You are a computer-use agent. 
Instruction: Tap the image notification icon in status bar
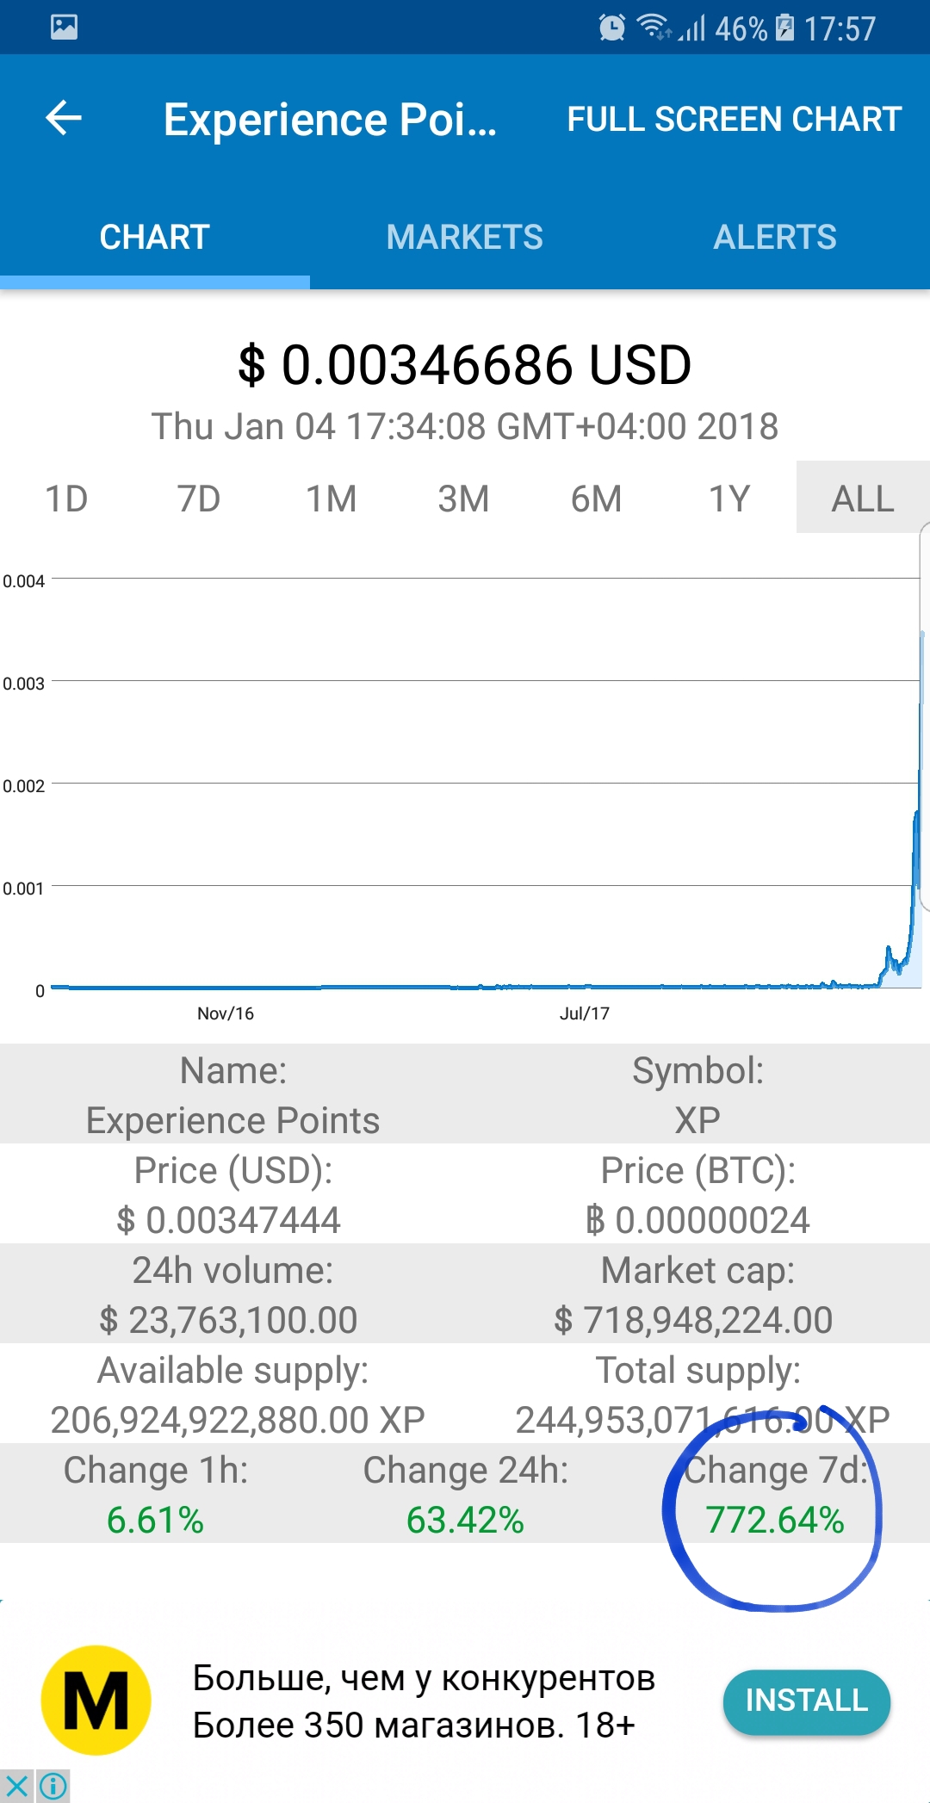(x=64, y=28)
